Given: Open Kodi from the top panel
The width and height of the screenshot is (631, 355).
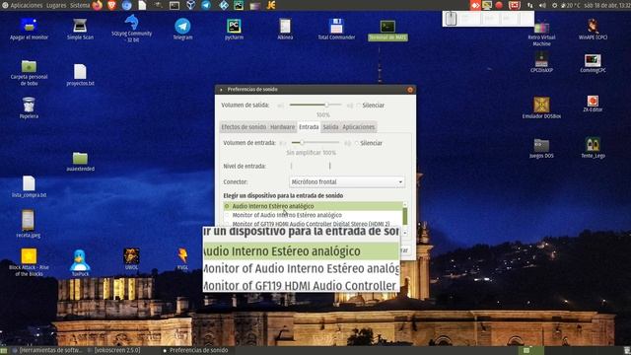Looking at the screenshot, I should click(224, 5).
